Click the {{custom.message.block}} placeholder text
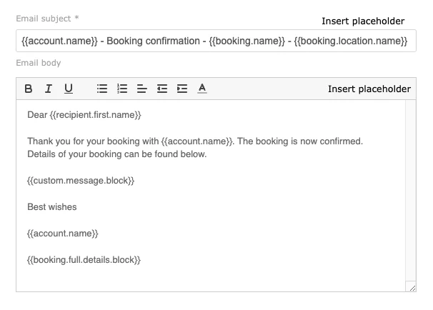Viewport: 433px width, 310px height. 81,181
